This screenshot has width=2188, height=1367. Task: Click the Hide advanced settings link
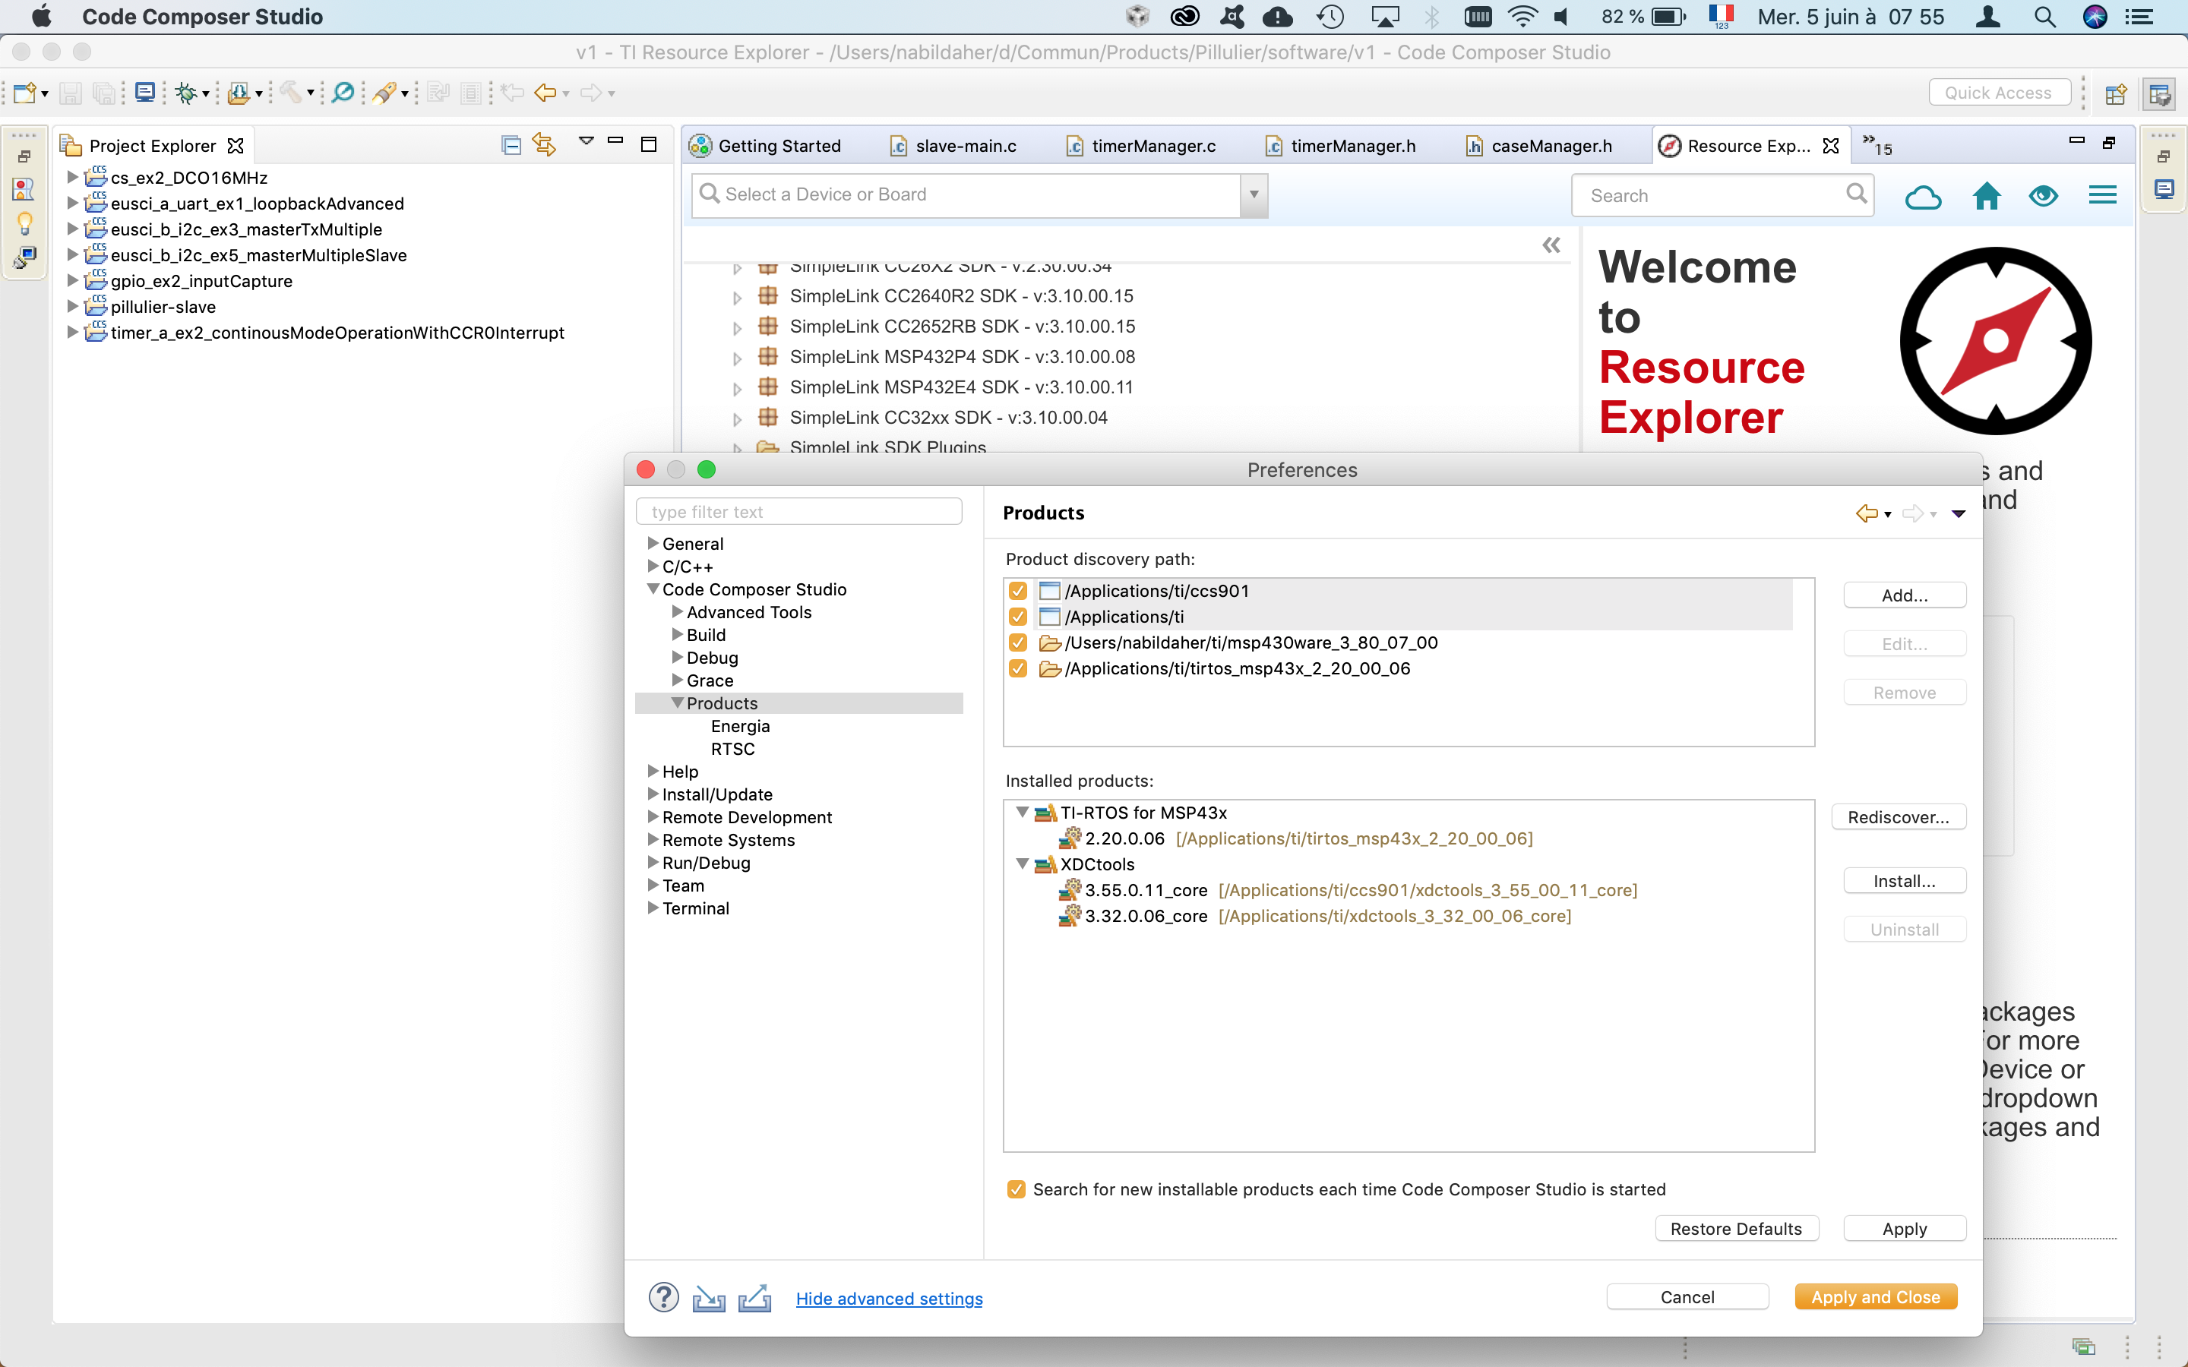[x=889, y=1299]
